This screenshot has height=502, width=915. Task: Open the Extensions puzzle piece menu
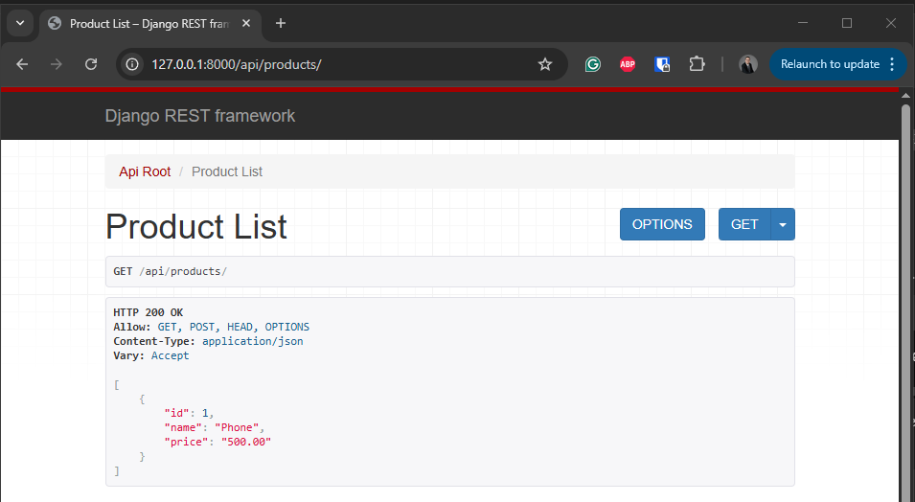click(698, 64)
